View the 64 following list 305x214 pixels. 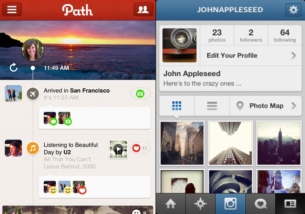coord(285,35)
